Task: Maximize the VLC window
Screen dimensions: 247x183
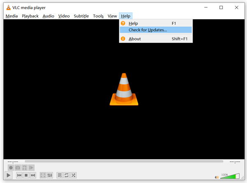Action: pyautogui.click(x=221, y=7)
